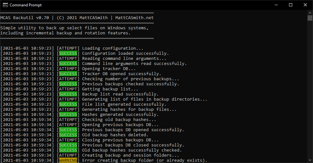Image resolution: width=313 pixels, height=163 pixels.
Task: Click 'Reading command line arguments...' line
Action: 124,59
